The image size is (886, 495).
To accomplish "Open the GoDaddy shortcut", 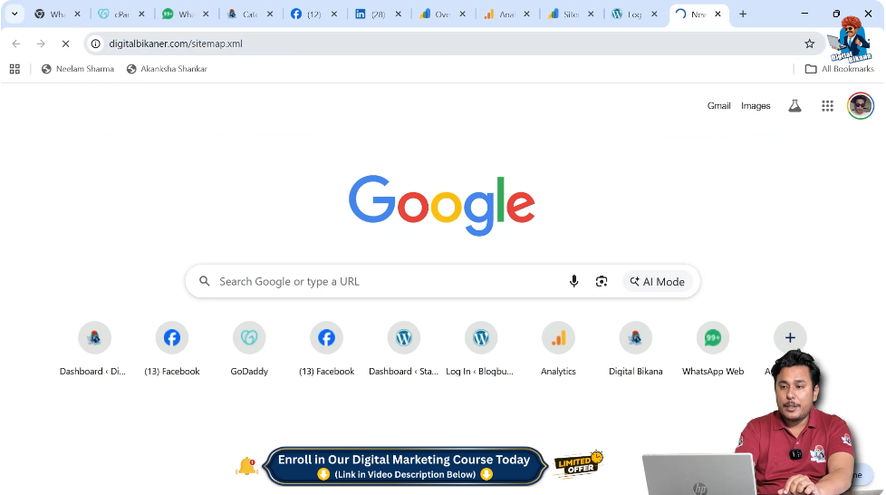I will coord(249,348).
